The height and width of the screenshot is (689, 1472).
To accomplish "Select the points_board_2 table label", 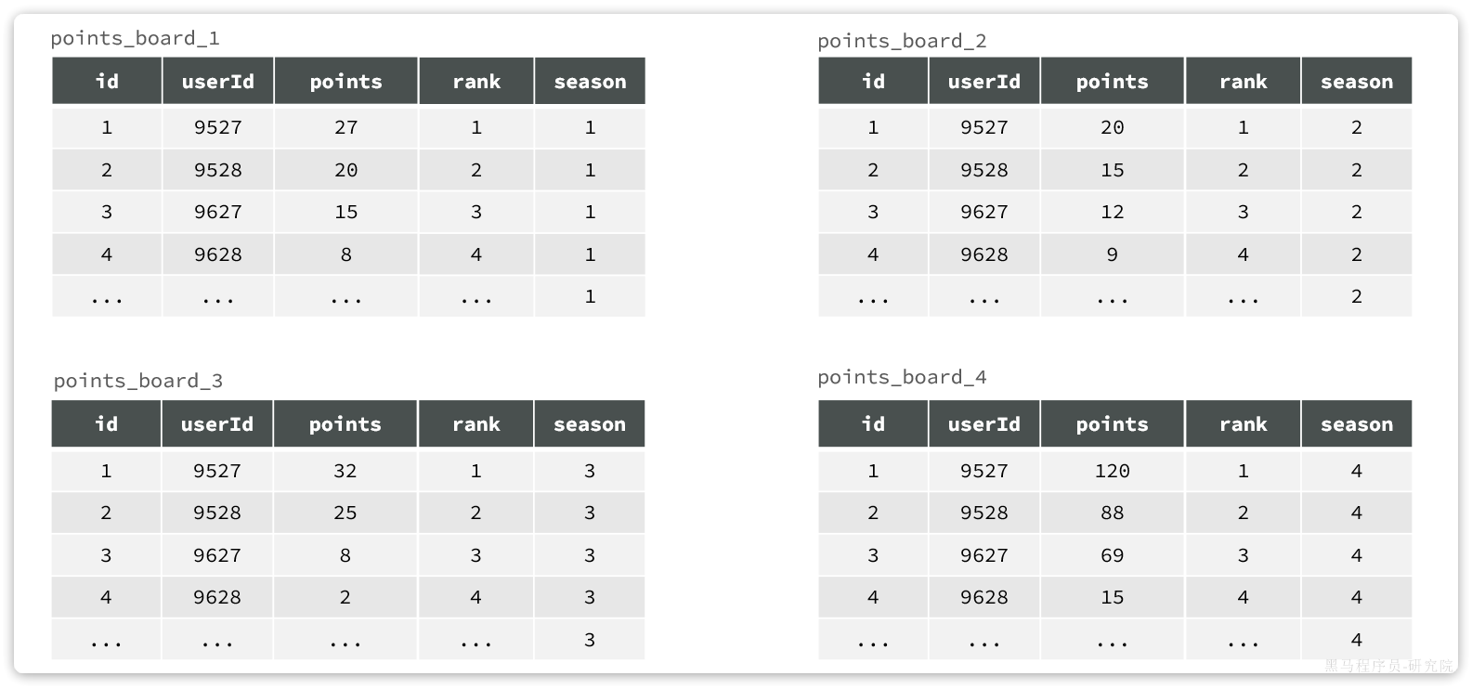I will (902, 41).
